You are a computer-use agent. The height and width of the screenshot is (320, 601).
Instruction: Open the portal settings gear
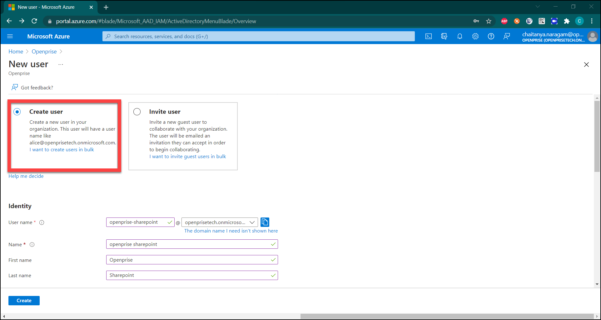[475, 36]
